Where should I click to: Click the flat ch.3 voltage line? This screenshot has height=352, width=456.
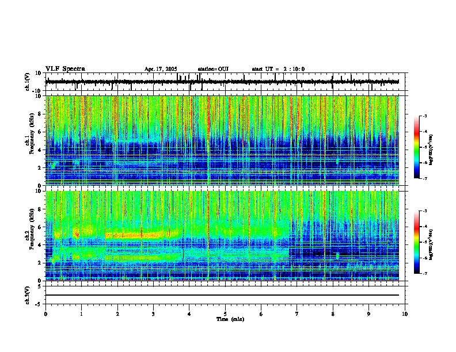[x=222, y=295]
